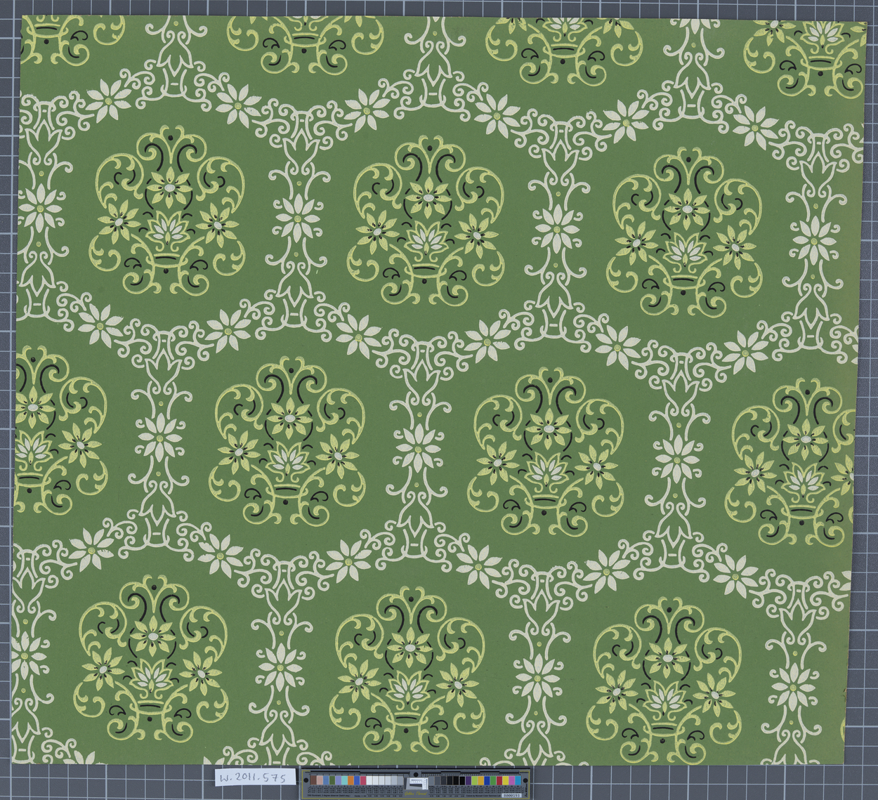
Task: Pick the yellow swatch on the calibration strip
Action: coord(505,780)
